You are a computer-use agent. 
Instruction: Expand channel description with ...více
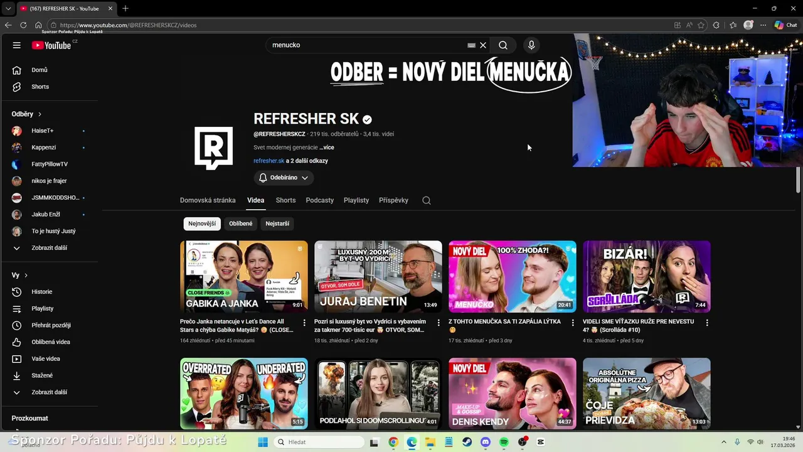(327, 148)
